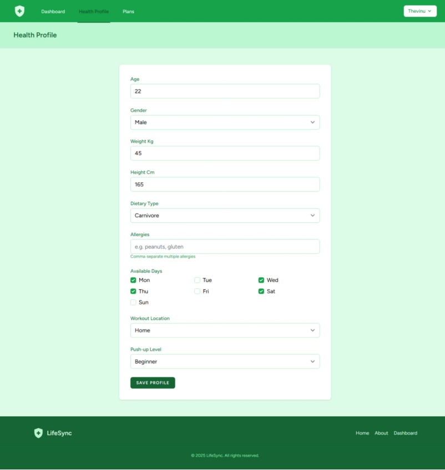The image size is (445, 470).
Task: Open the Gender dropdown
Action: pyautogui.click(x=225, y=122)
